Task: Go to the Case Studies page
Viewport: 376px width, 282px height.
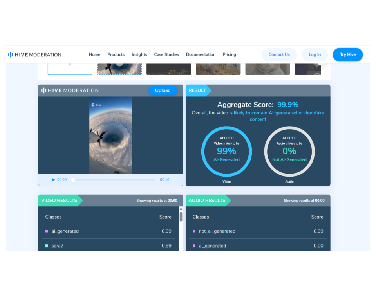Action: pos(166,55)
